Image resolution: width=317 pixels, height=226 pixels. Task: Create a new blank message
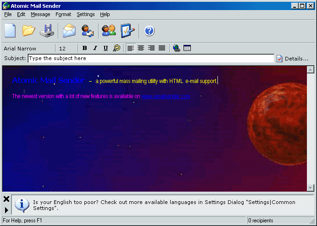[x=10, y=31]
